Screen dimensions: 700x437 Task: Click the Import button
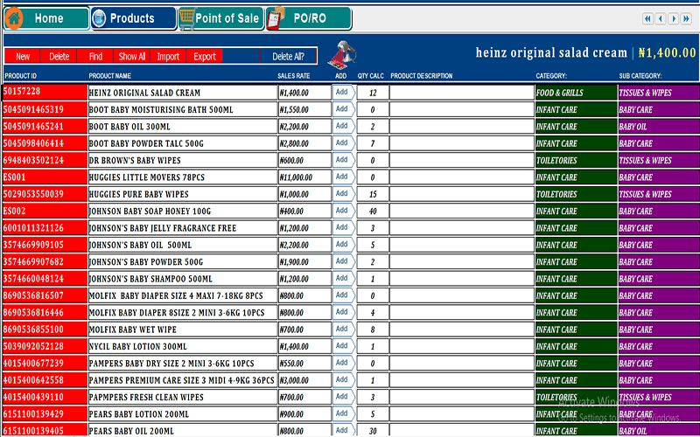click(x=168, y=57)
